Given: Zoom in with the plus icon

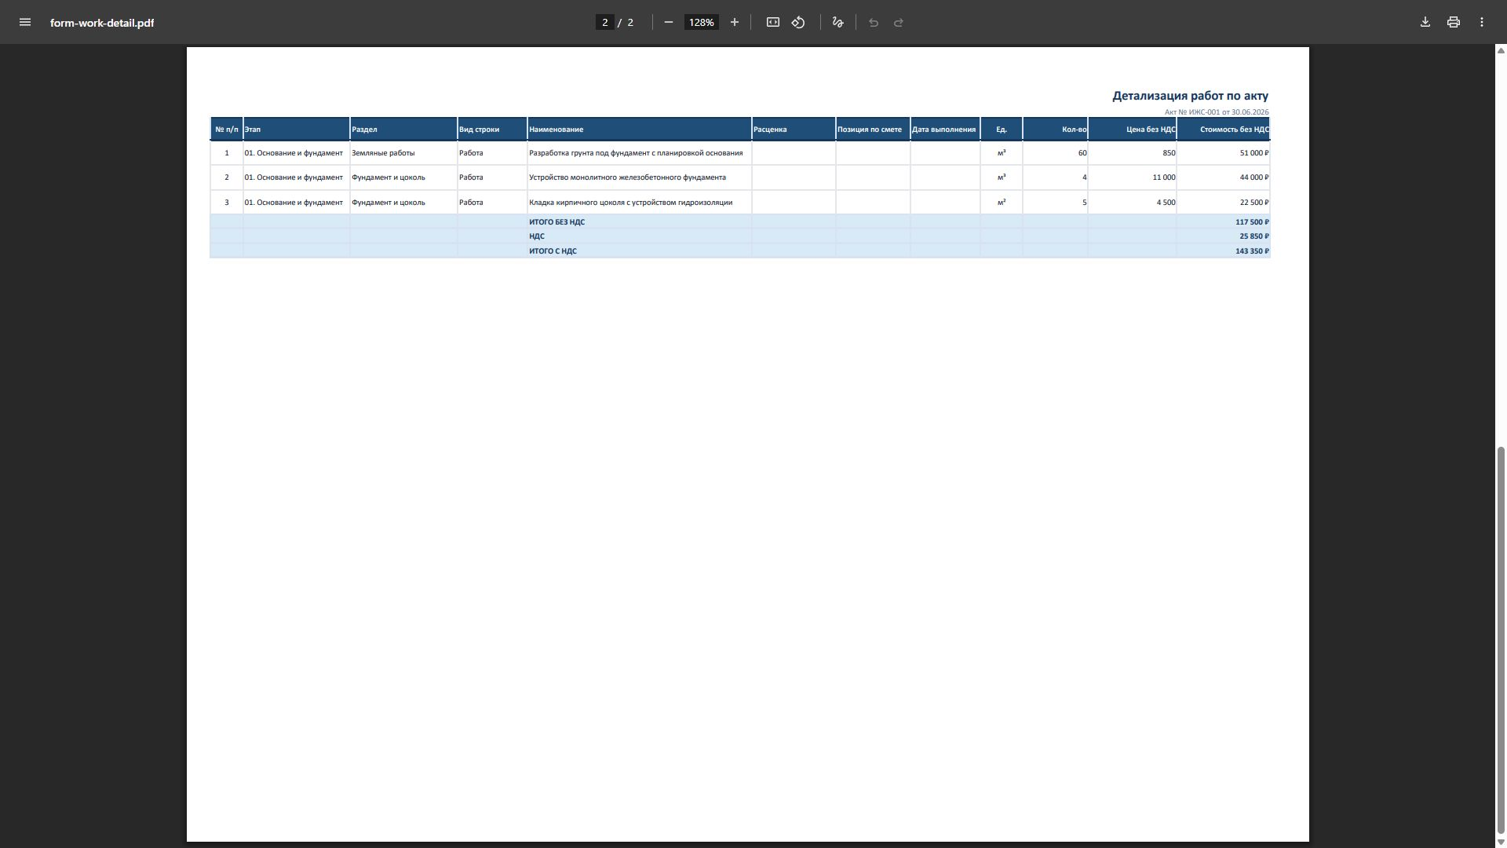Looking at the screenshot, I should tap(735, 22).
